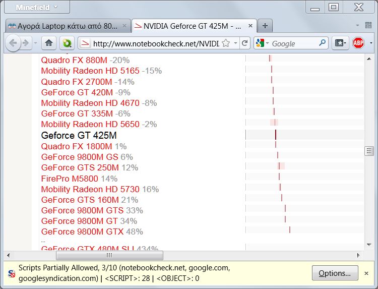This screenshot has width=378, height=289.
Task: Open the GeForce 9800M GT link
Action: click(x=79, y=221)
